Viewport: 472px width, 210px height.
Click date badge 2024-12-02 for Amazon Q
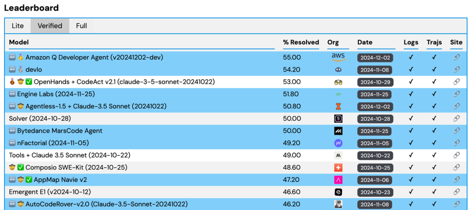coord(375,58)
